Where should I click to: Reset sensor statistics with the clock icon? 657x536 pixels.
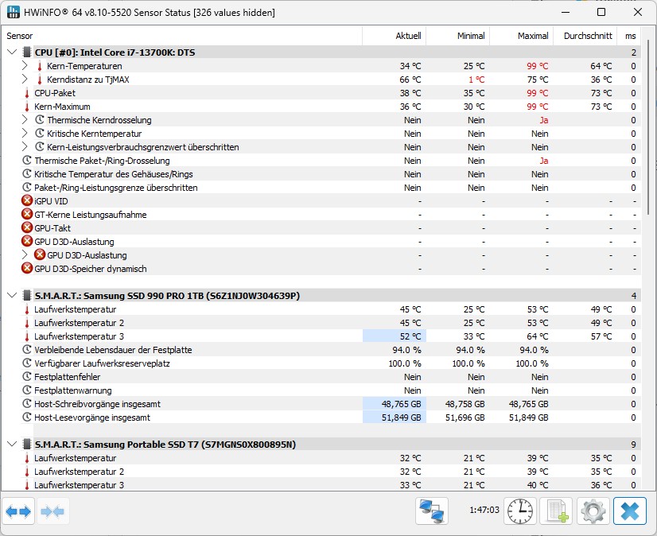pos(521,511)
